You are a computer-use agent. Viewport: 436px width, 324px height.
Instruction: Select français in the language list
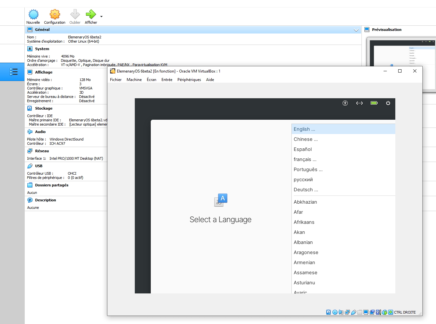343,159
